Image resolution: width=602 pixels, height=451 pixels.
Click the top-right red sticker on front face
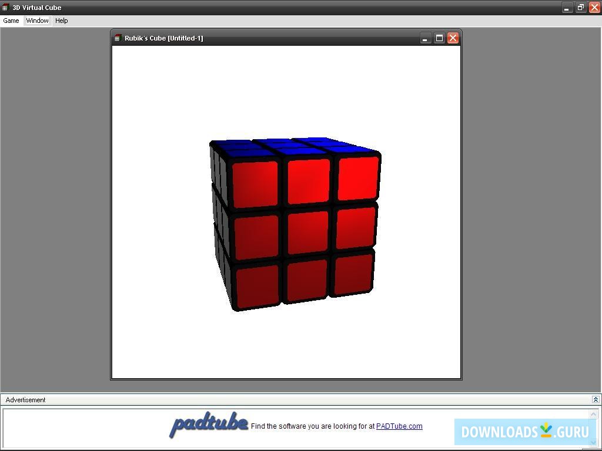click(x=358, y=179)
